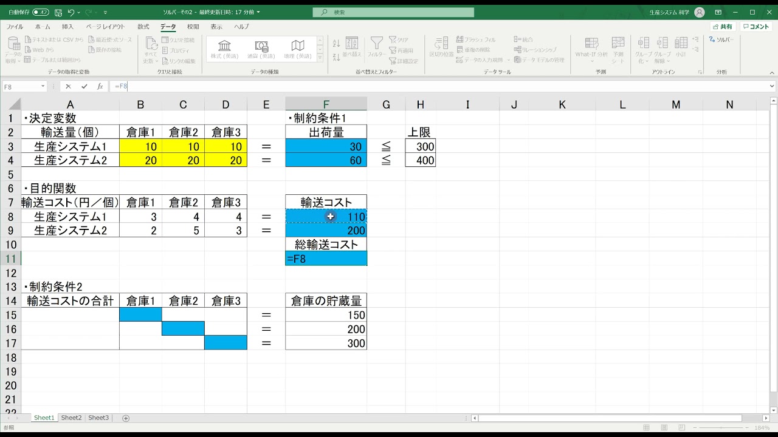Open the ヘルプ tab
Image resolution: width=778 pixels, height=437 pixels.
[241, 27]
